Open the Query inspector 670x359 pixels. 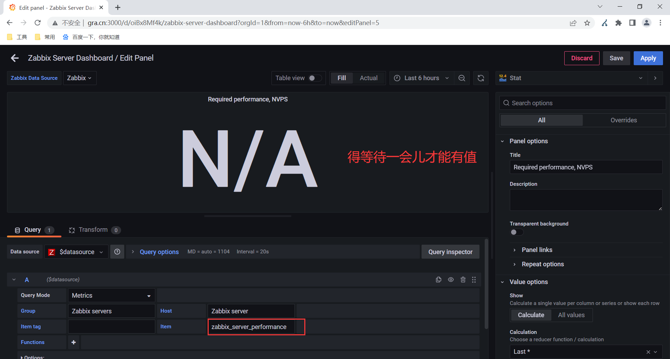(450, 252)
